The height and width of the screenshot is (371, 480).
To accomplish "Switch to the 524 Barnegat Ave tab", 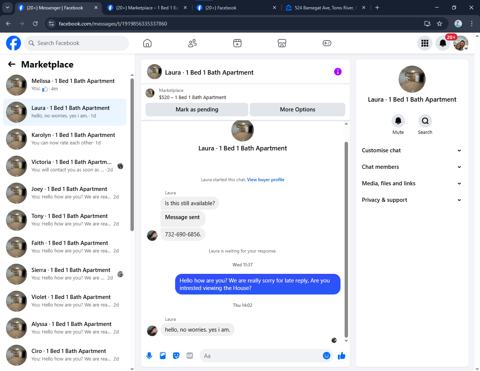I will point(325,8).
